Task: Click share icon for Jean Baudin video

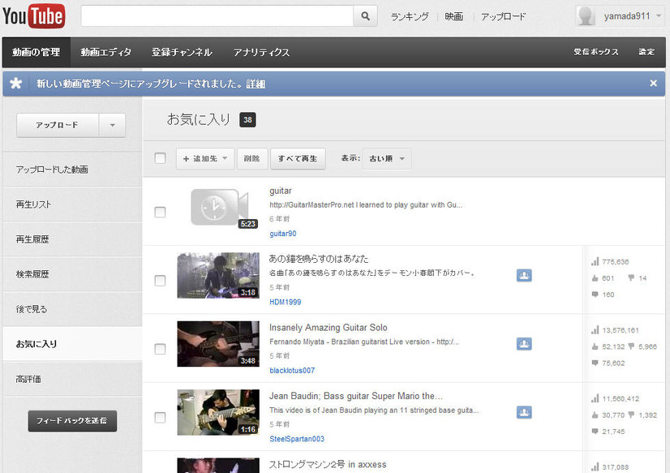Action: click(x=524, y=412)
